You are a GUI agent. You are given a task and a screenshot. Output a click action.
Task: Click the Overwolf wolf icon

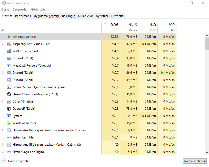pos(9,109)
